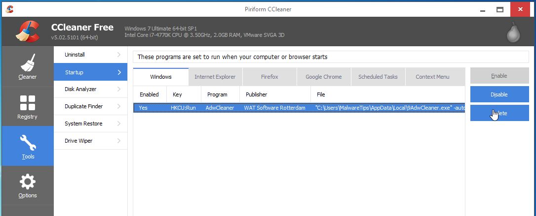Click the Delete button

(499, 113)
